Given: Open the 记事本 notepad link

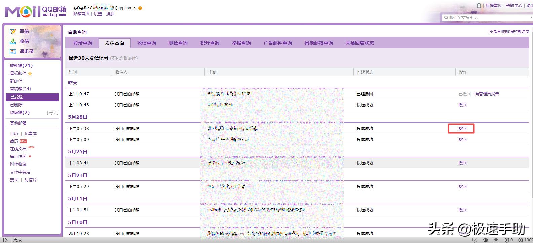Looking at the screenshot, I should pos(31,134).
